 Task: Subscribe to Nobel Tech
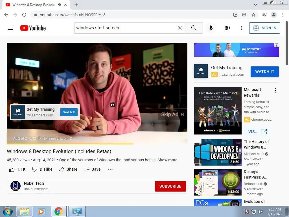click(170, 186)
